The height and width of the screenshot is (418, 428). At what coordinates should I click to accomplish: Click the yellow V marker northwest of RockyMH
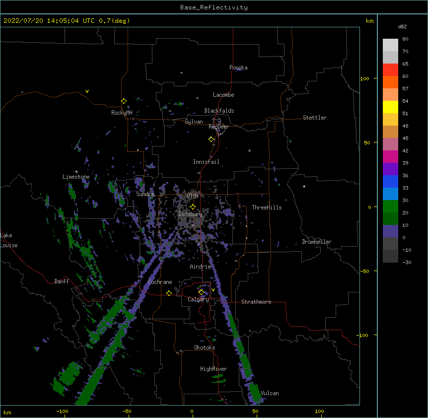click(87, 91)
